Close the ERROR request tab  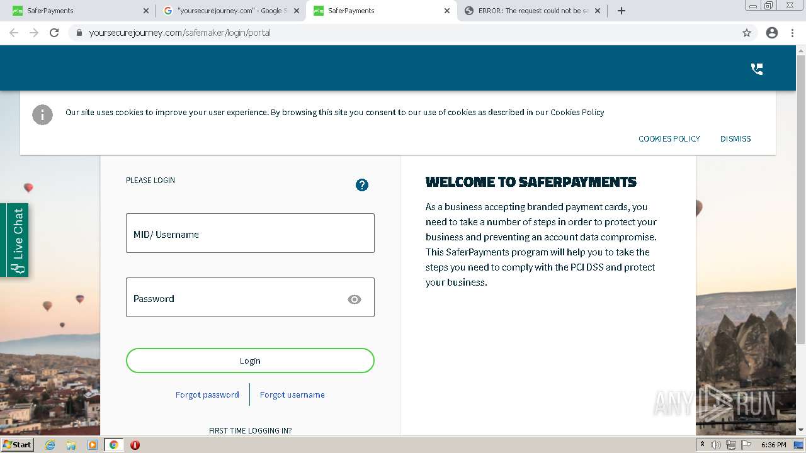(598, 11)
